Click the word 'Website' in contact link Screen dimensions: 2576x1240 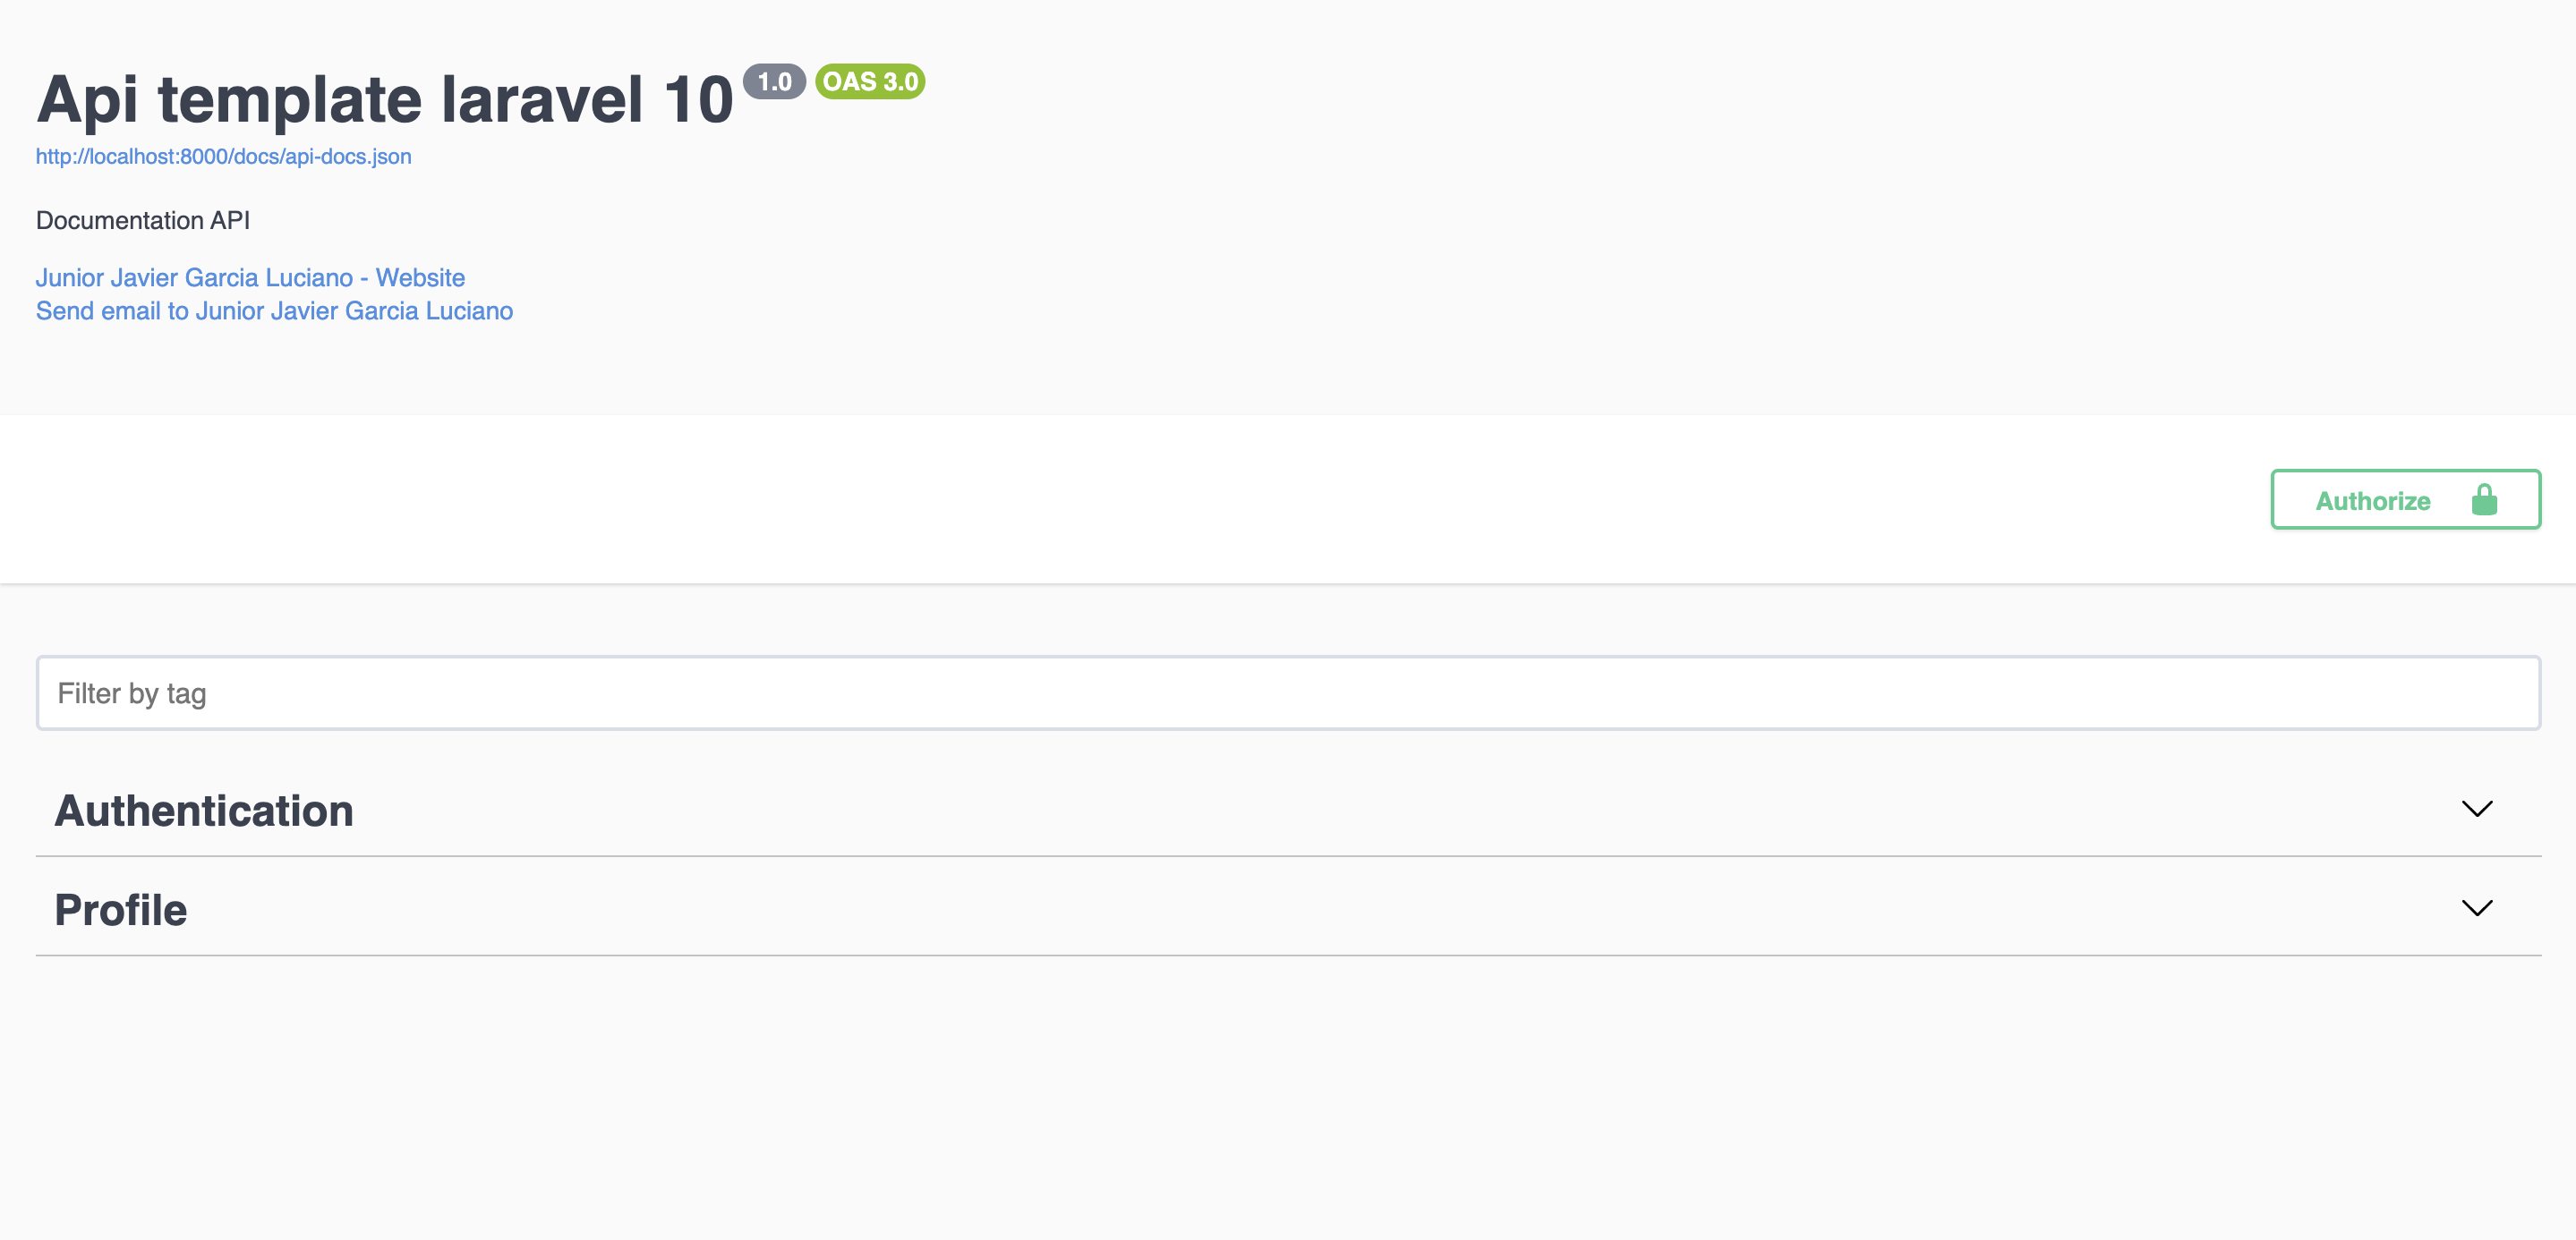coord(420,277)
